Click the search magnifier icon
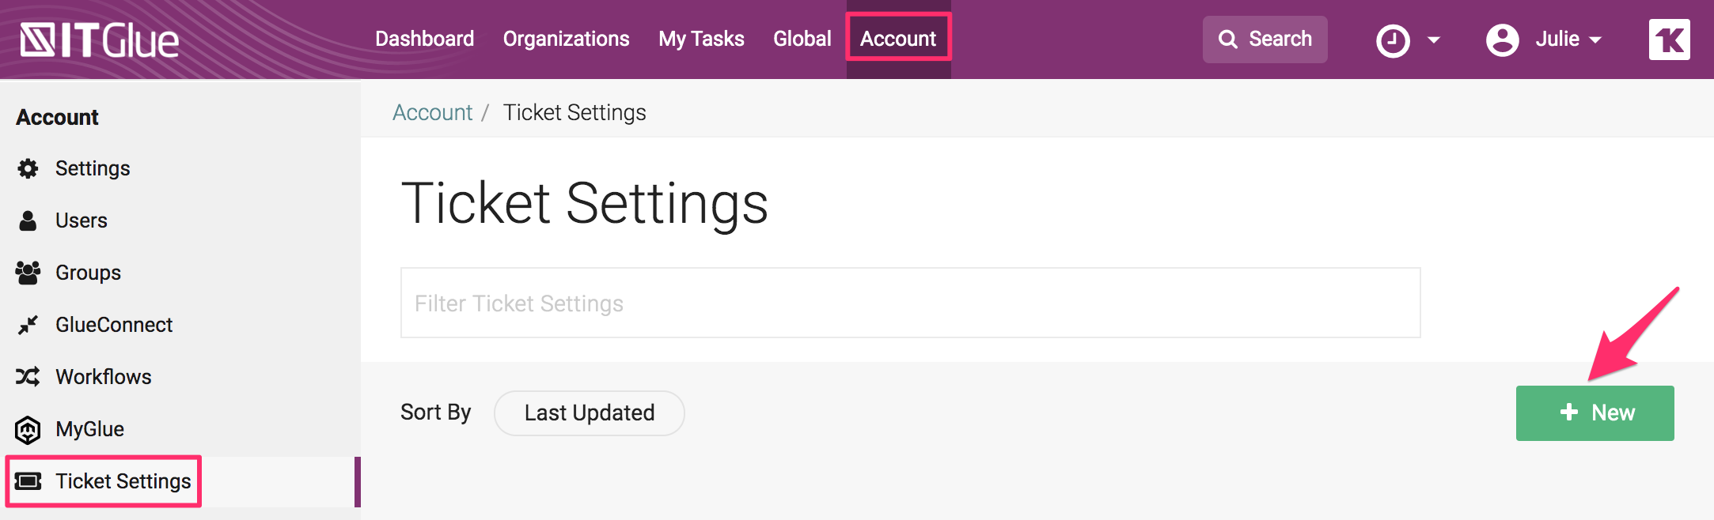This screenshot has height=520, width=1714. click(x=1229, y=39)
